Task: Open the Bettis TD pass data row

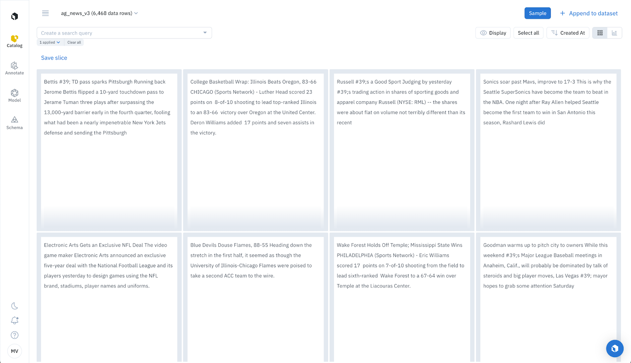Action: 109,150
